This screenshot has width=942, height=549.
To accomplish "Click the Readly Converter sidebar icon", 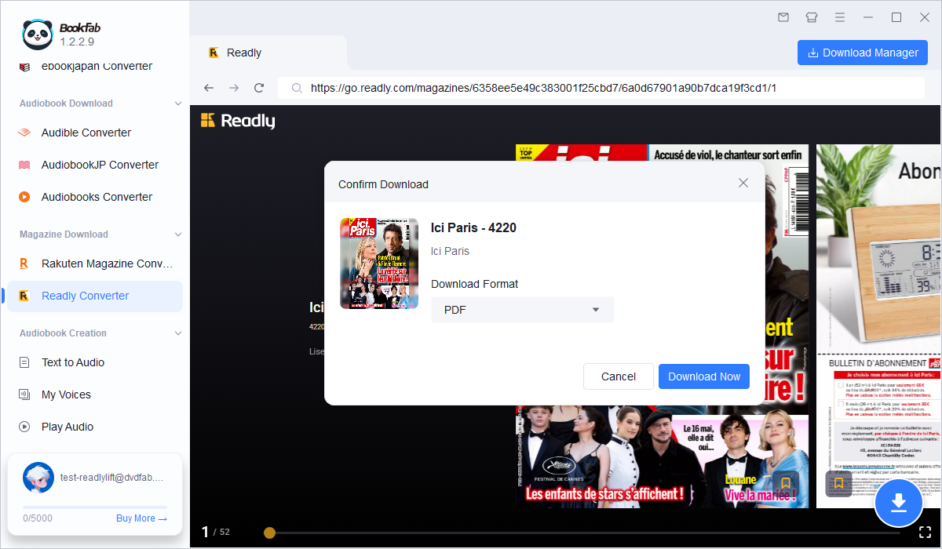I will coord(24,296).
